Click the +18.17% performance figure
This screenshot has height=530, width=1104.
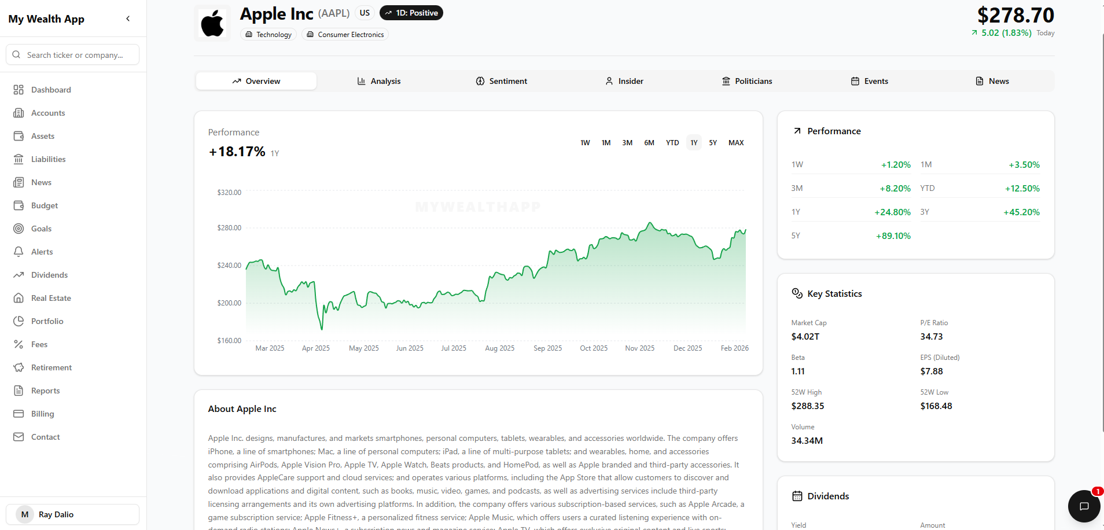(x=237, y=152)
